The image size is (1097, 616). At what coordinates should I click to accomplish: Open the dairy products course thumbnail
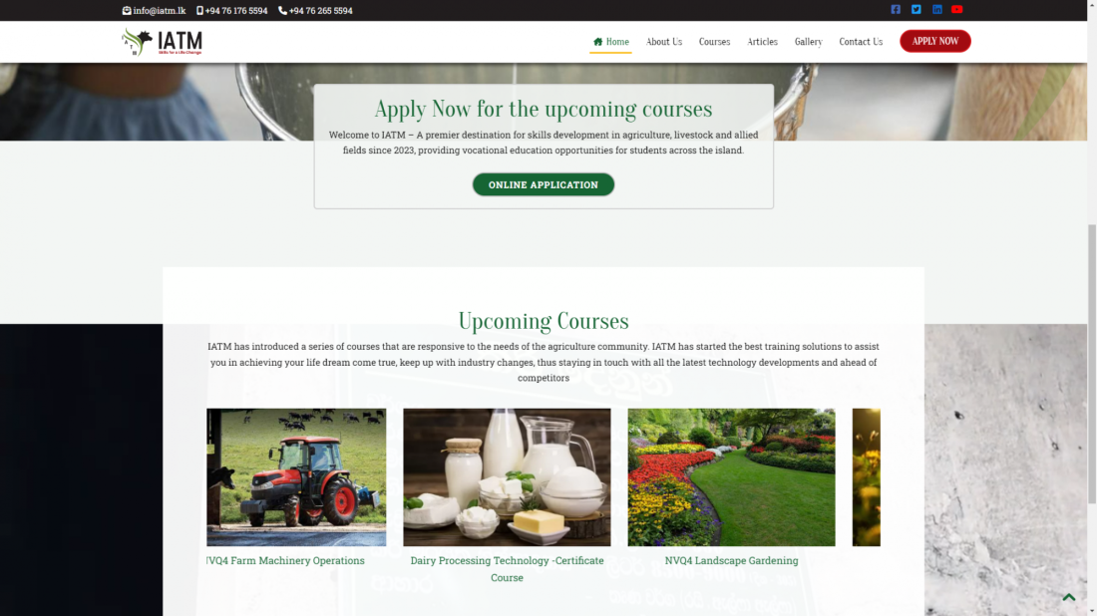(x=507, y=477)
